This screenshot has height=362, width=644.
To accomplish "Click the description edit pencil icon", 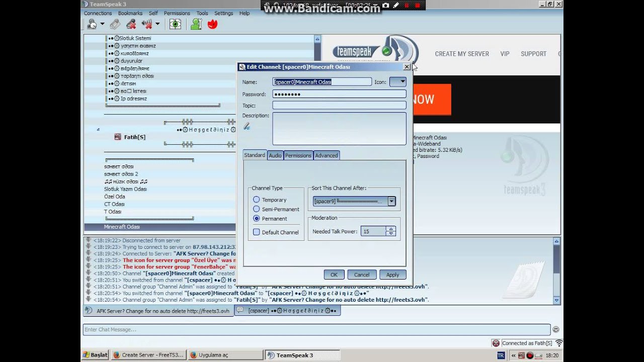I will (247, 127).
